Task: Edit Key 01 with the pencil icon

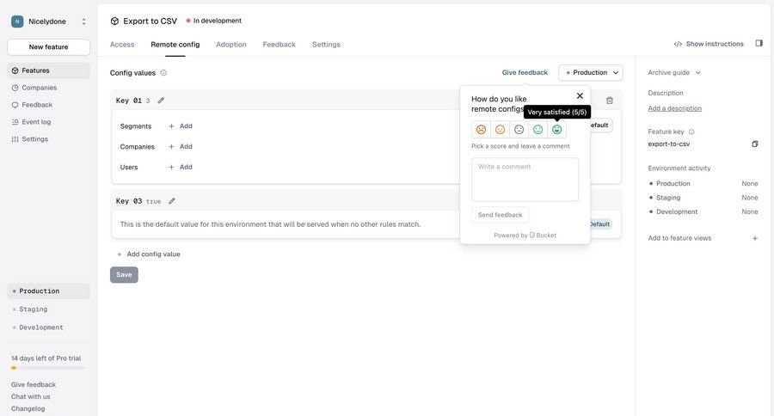Action: pos(161,101)
